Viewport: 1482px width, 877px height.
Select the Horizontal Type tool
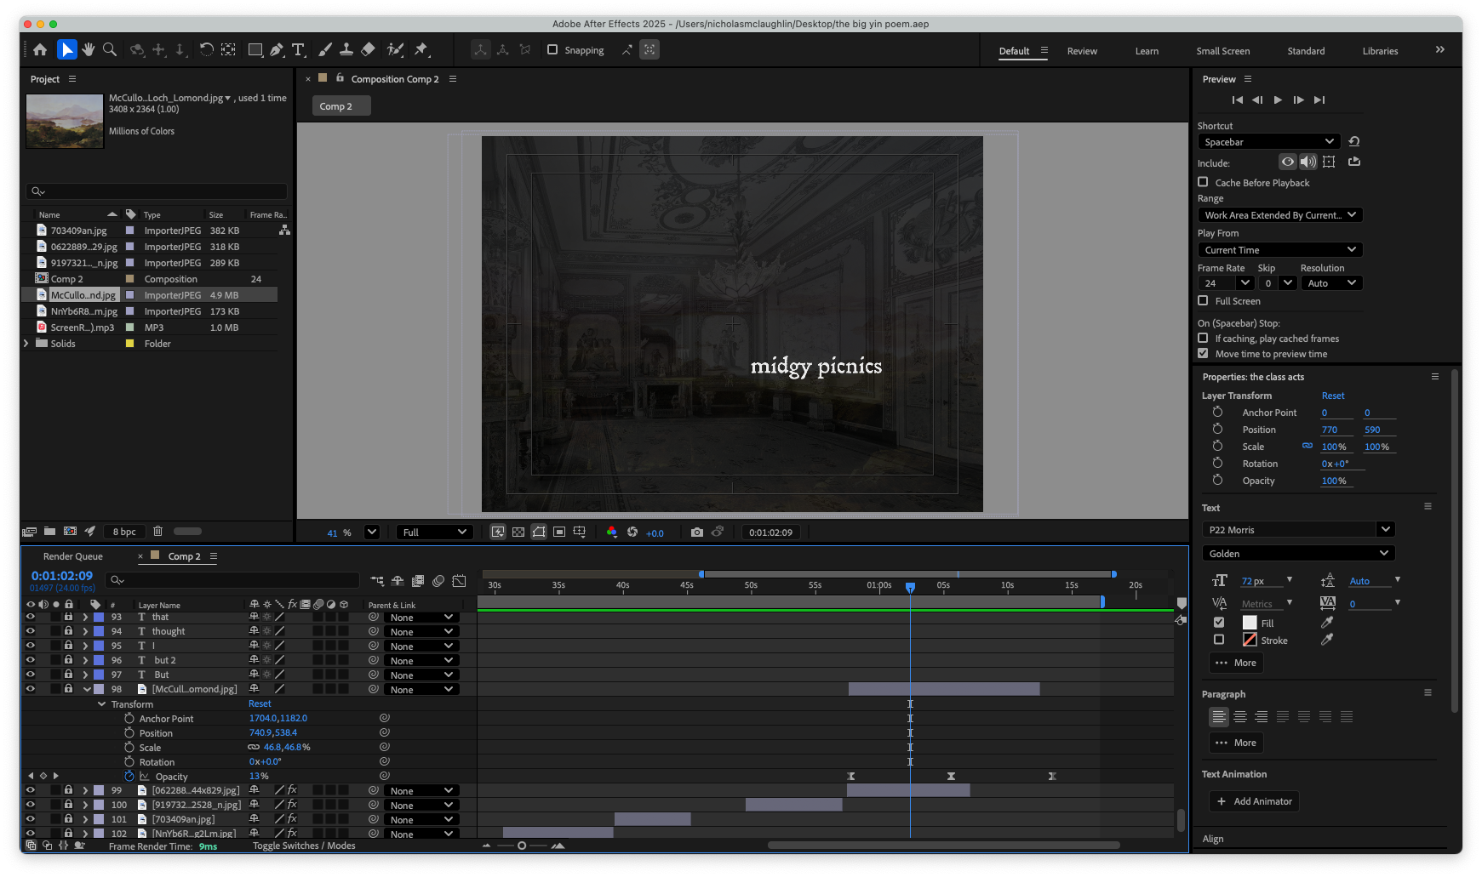pos(298,50)
